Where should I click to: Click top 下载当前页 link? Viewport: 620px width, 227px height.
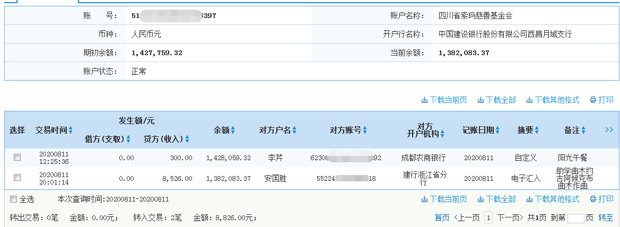(x=444, y=100)
